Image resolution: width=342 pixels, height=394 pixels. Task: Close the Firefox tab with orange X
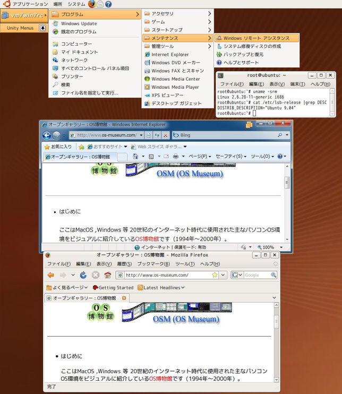coord(124,298)
